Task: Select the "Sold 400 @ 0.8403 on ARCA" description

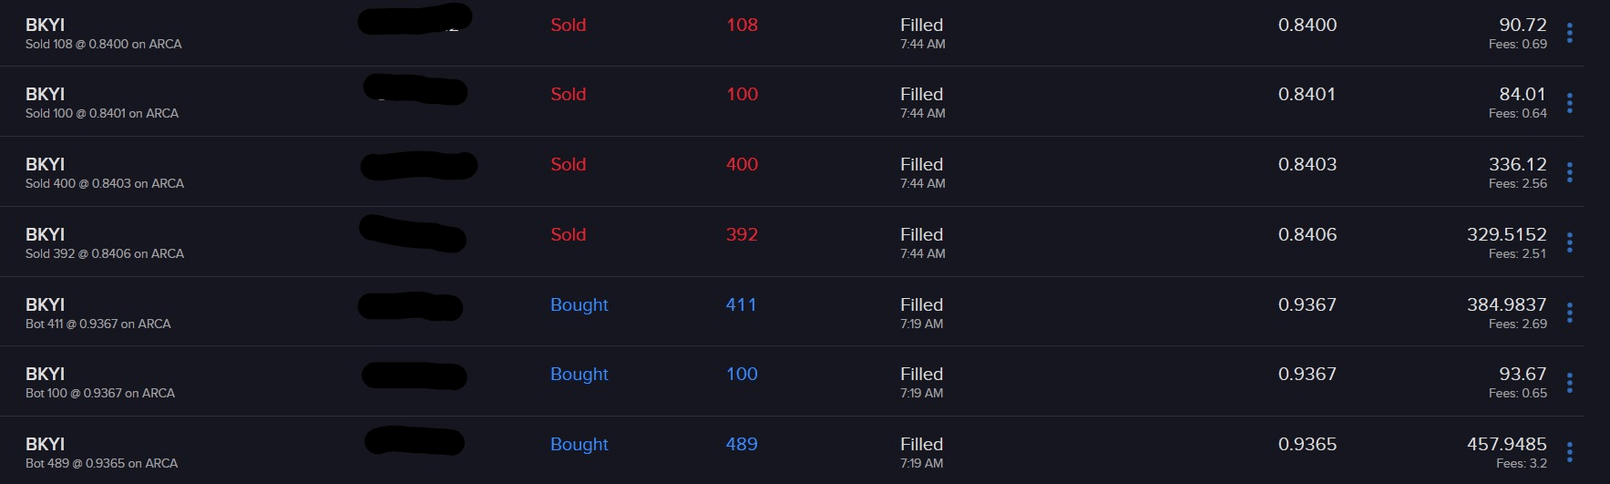Action: pyautogui.click(x=105, y=183)
